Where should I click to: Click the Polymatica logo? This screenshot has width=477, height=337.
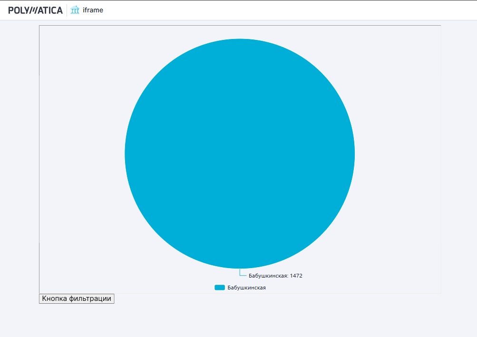pos(35,10)
